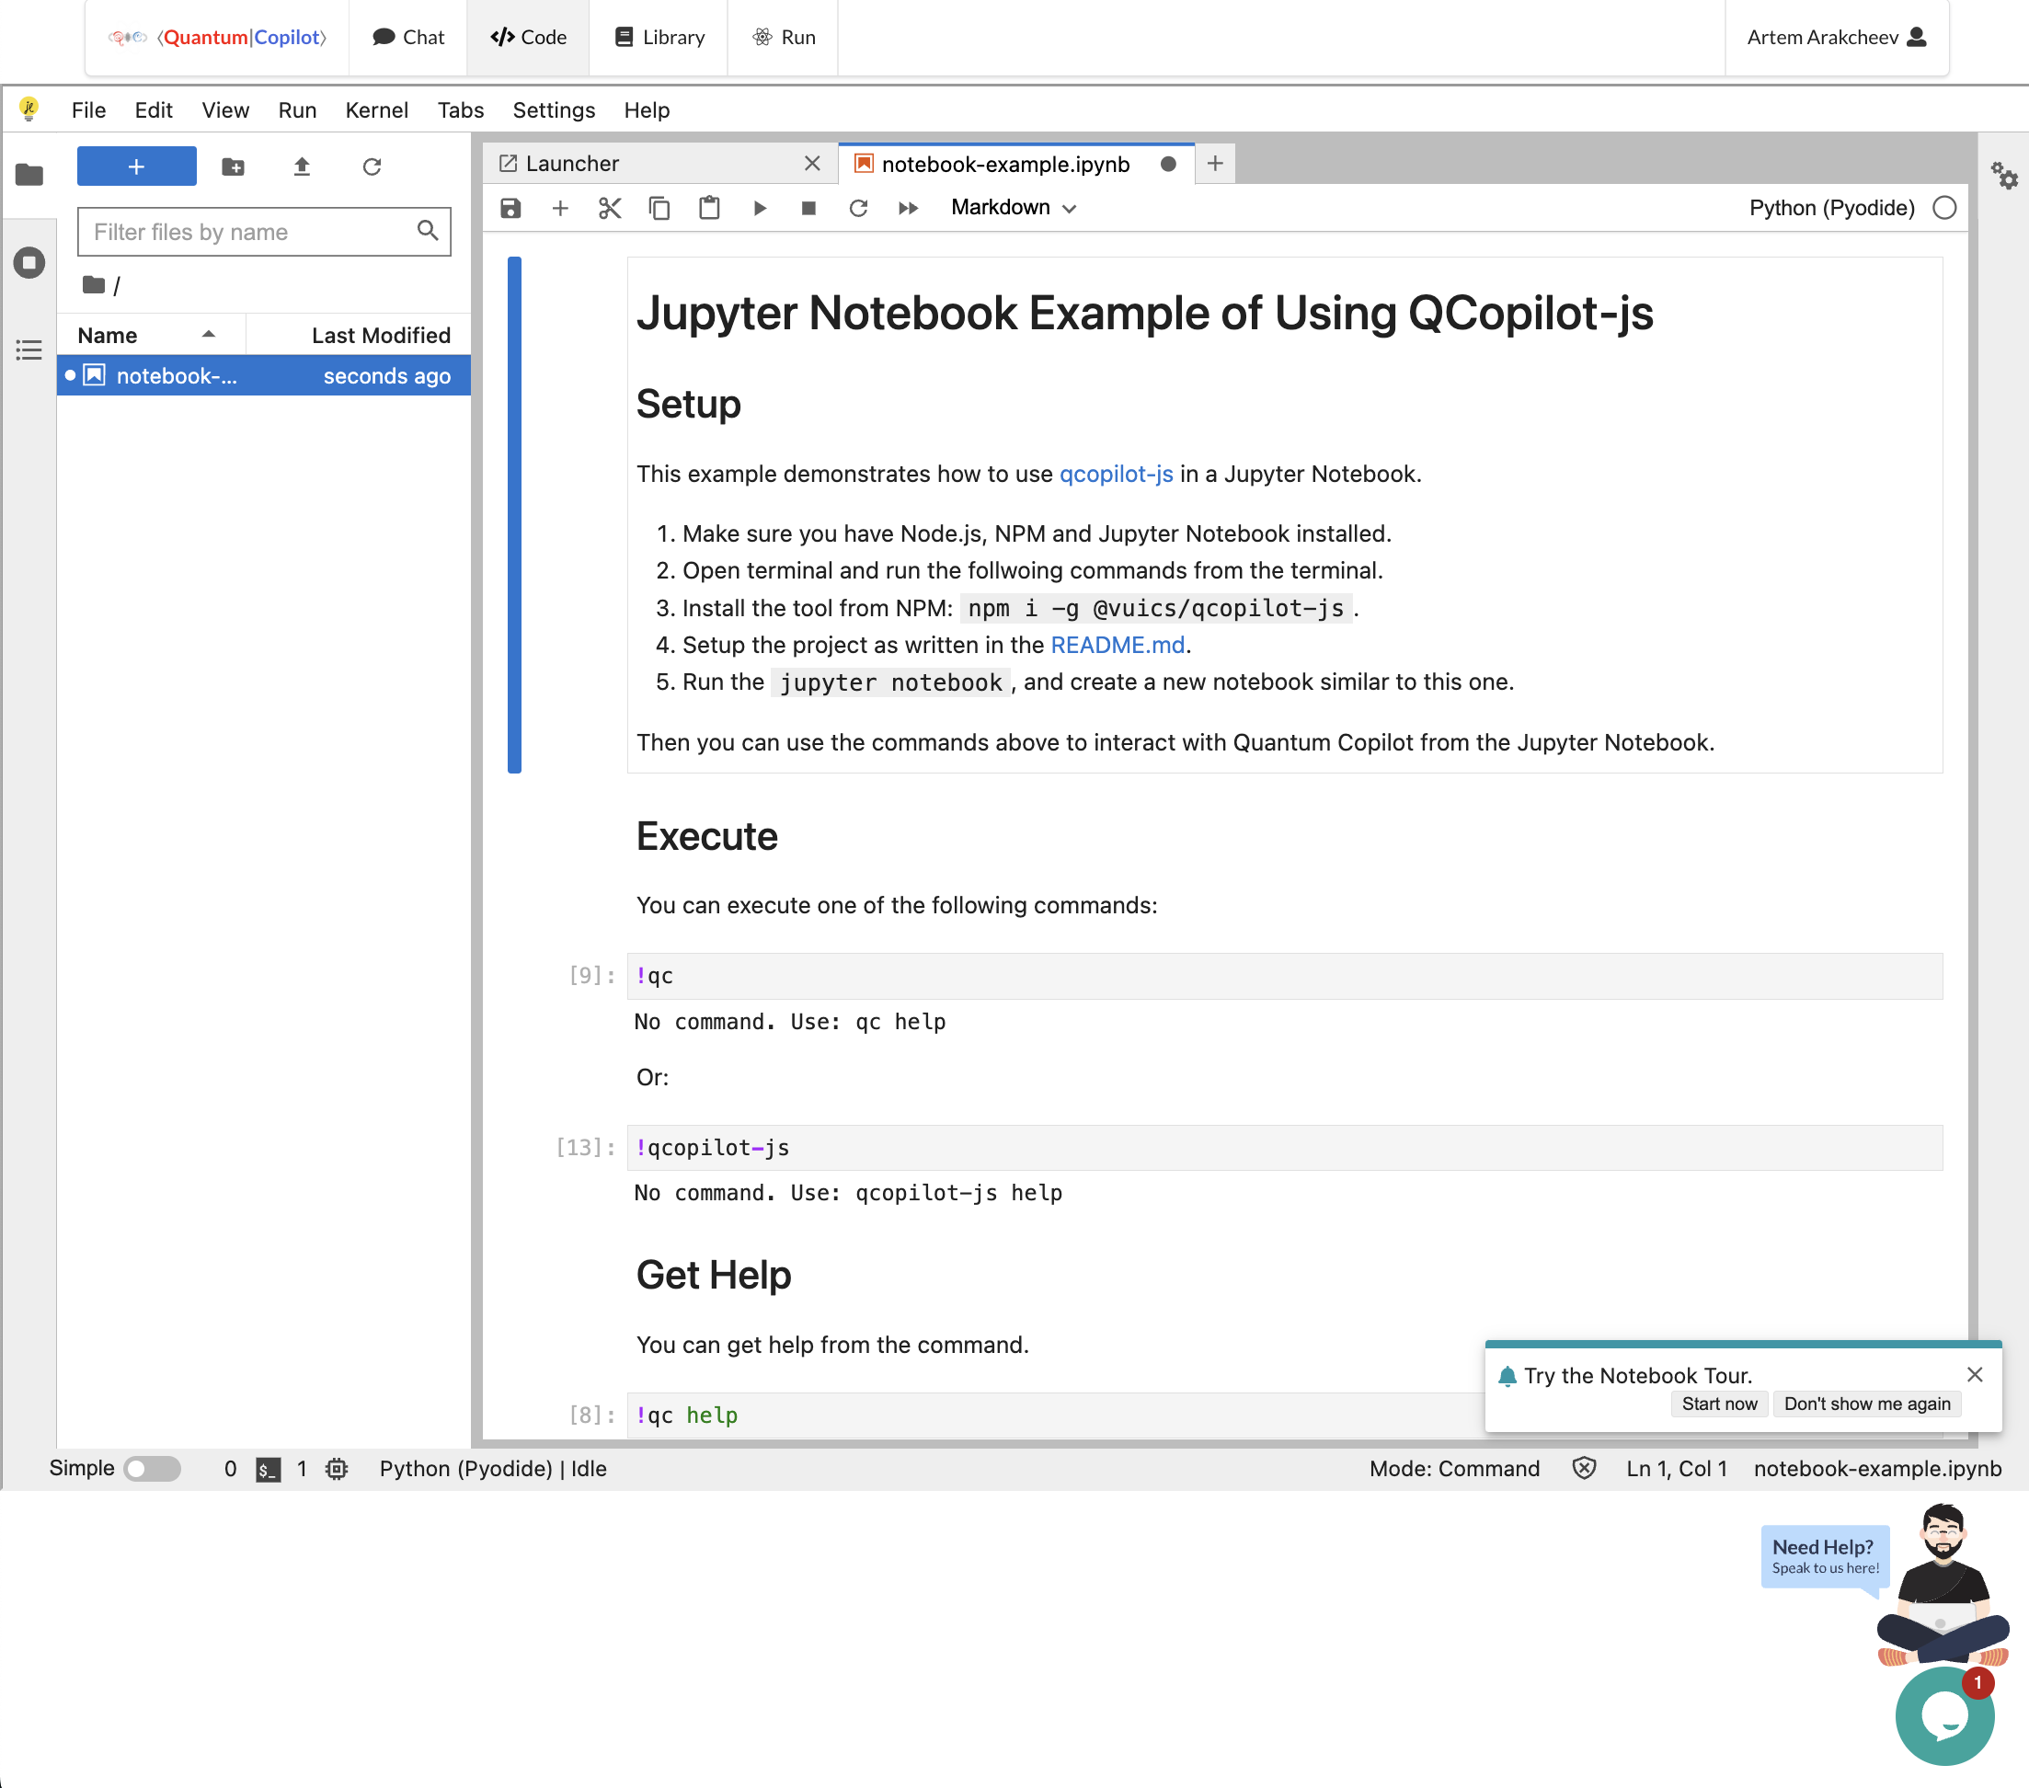Click the Quantum|Copilot logo

(217, 38)
